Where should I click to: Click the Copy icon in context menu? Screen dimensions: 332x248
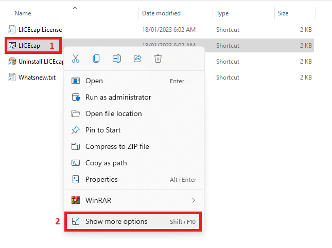click(96, 59)
